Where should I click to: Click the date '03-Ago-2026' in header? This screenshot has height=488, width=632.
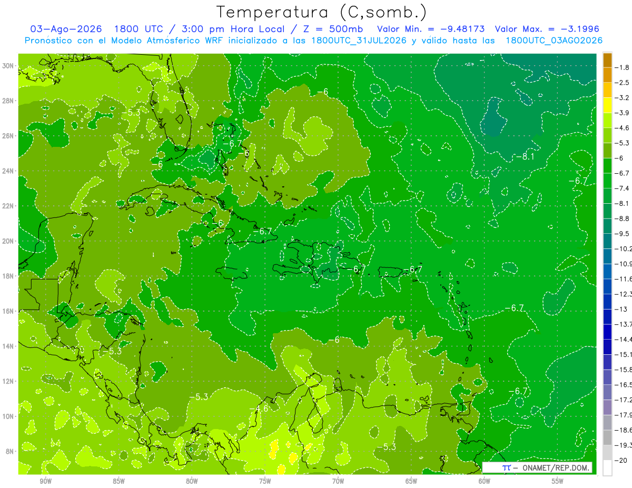point(65,29)
